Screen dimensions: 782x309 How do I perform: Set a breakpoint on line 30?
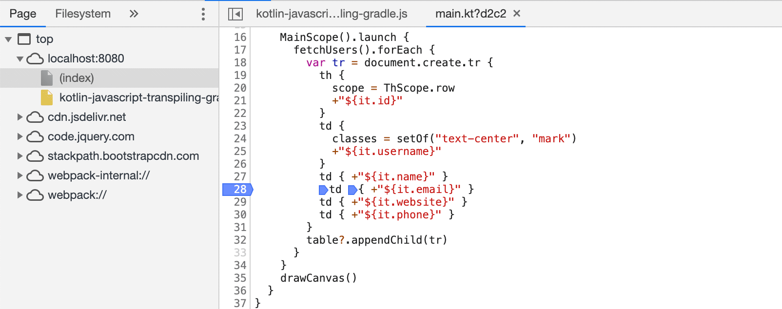(240, 214)
